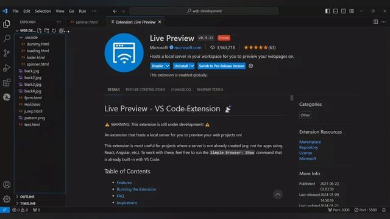This screenshot has width=390, height=219.
Task: Open the Source Control view icon
Action: tap(7, 53)
